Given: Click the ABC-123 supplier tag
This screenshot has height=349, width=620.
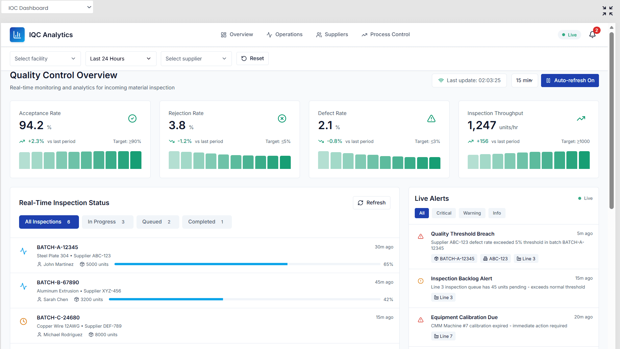Looking at the screenshot, I should point(495,259).
